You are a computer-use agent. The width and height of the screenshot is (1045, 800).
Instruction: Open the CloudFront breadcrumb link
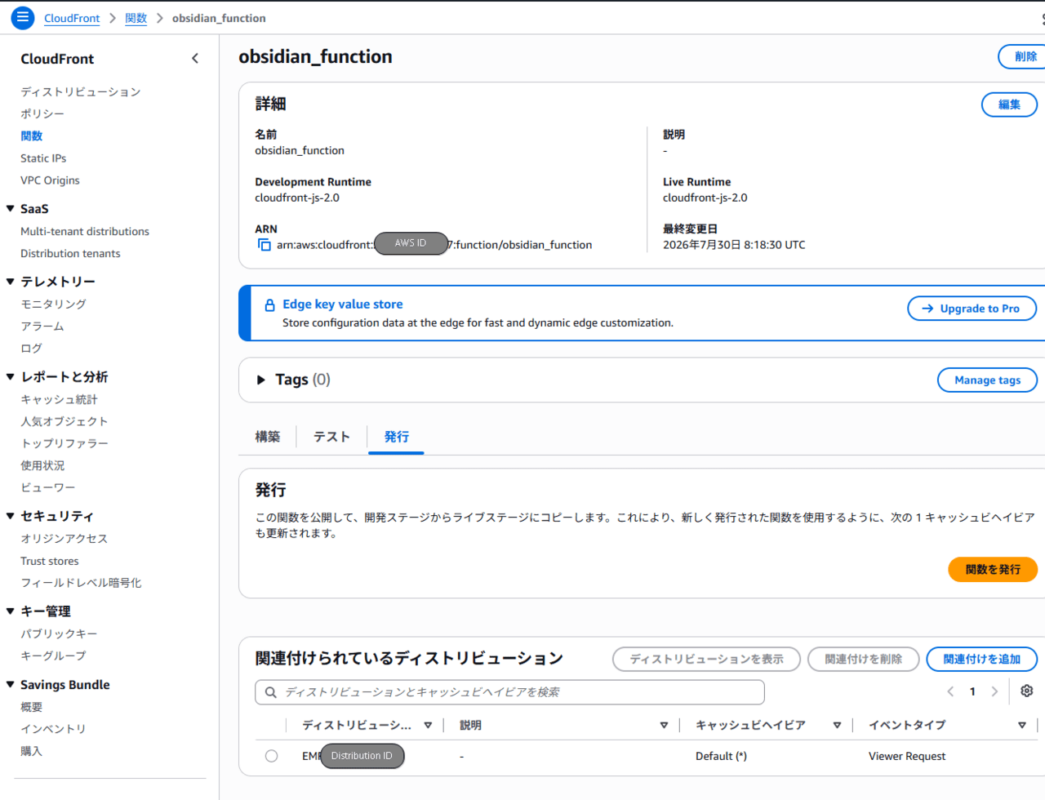(72, 18)
